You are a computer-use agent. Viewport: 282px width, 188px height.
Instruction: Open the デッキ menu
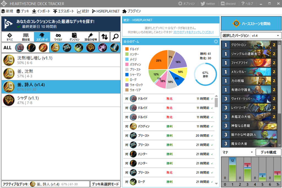[x=23, y=11]
